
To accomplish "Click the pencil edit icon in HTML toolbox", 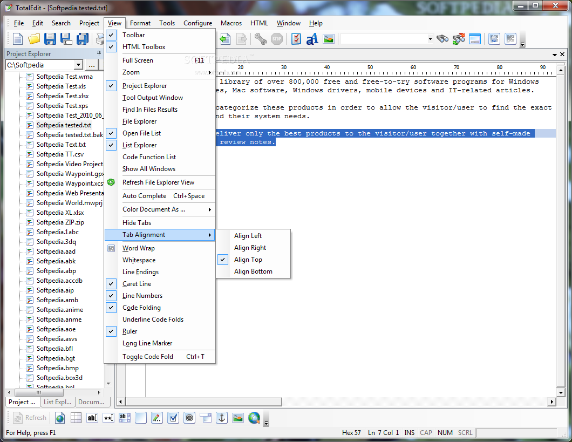I will [157, 418].
